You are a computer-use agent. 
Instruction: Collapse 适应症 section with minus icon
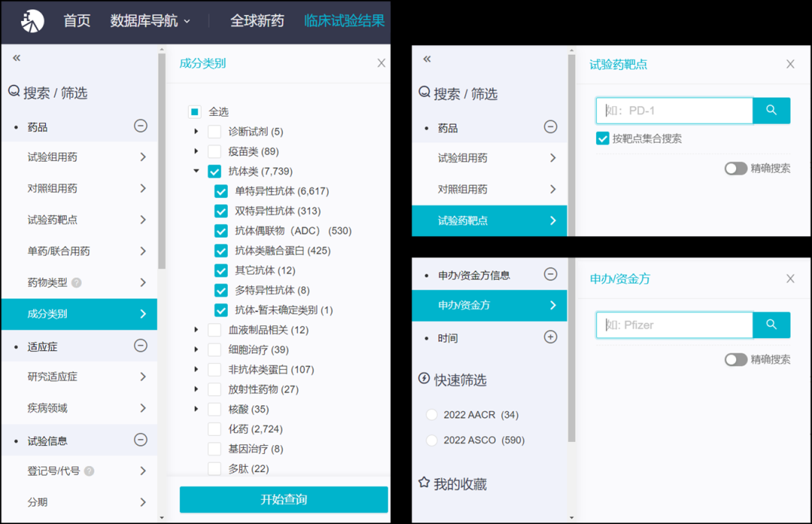point(141,345)
